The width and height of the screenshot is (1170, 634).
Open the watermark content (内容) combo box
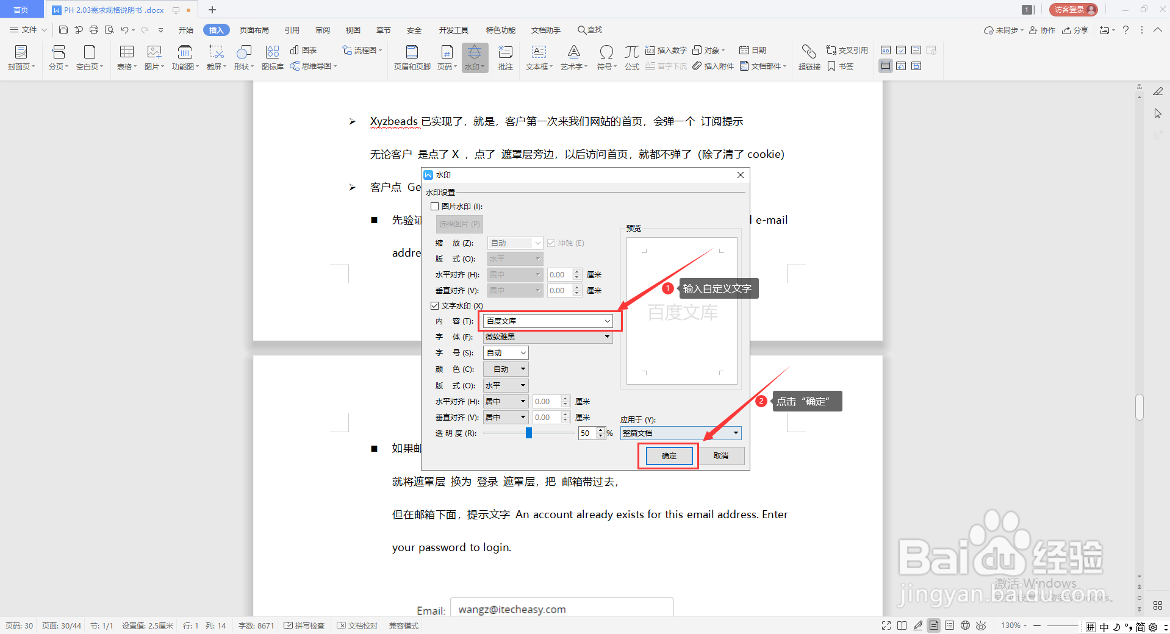tap(548, 321)
